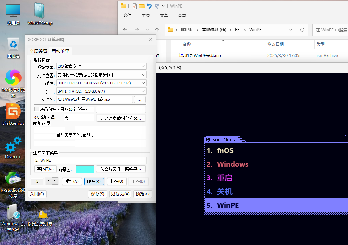Click the Explorer back arrow
Viewport: 348px width, 245px height.
(x=125, y=30)
